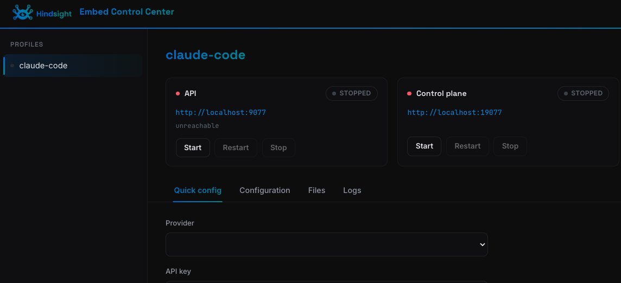
Task: Start the Control plane service
Action: (424, 146)
